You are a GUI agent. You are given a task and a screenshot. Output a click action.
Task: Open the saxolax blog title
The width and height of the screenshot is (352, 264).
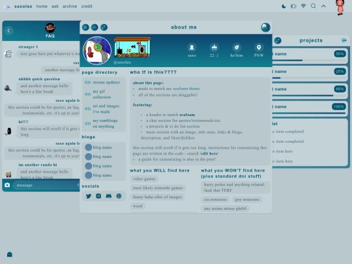pyautogui.click(x=23, y=7)
